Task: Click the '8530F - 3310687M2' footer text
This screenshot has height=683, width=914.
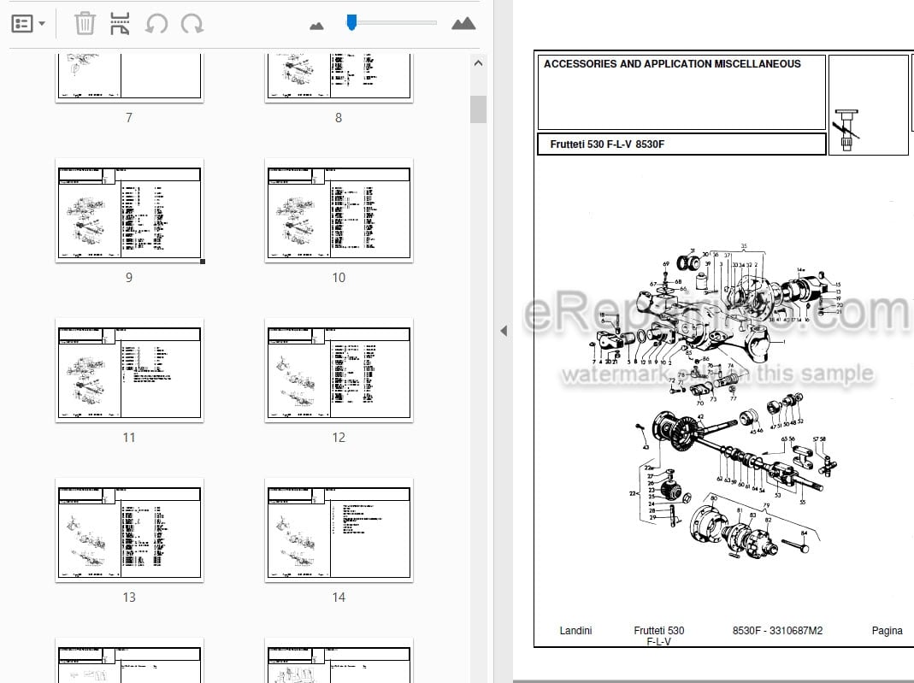Action: click(x=777, y=631)
